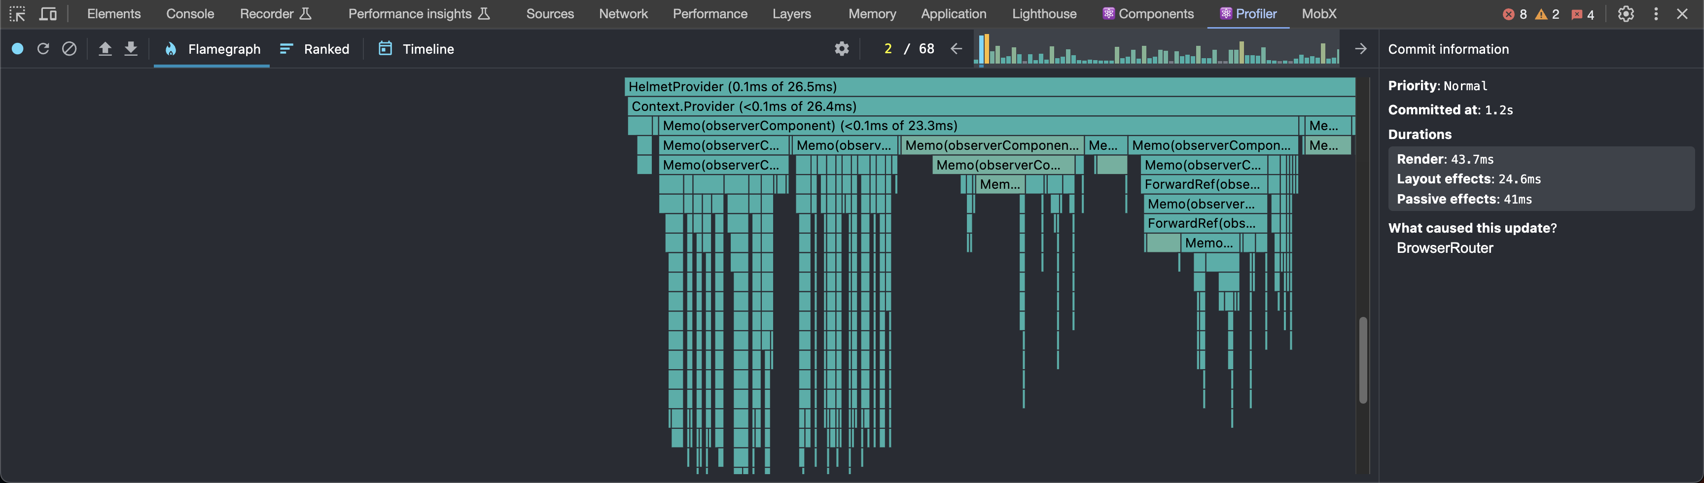
Task: Reload page and start profiling
Action: (x=43, y=48)
